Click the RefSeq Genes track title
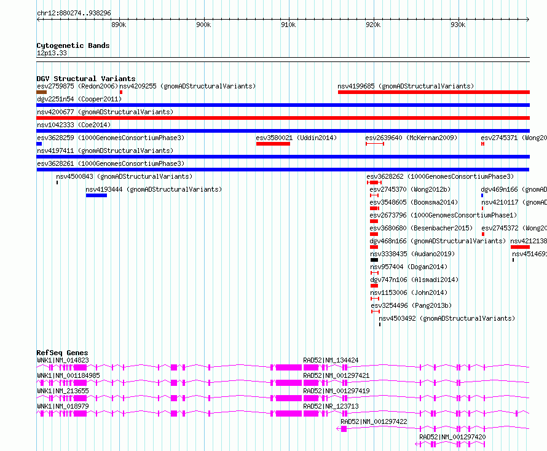The width and height of the screenshot is (547, 451). [62, 353]
